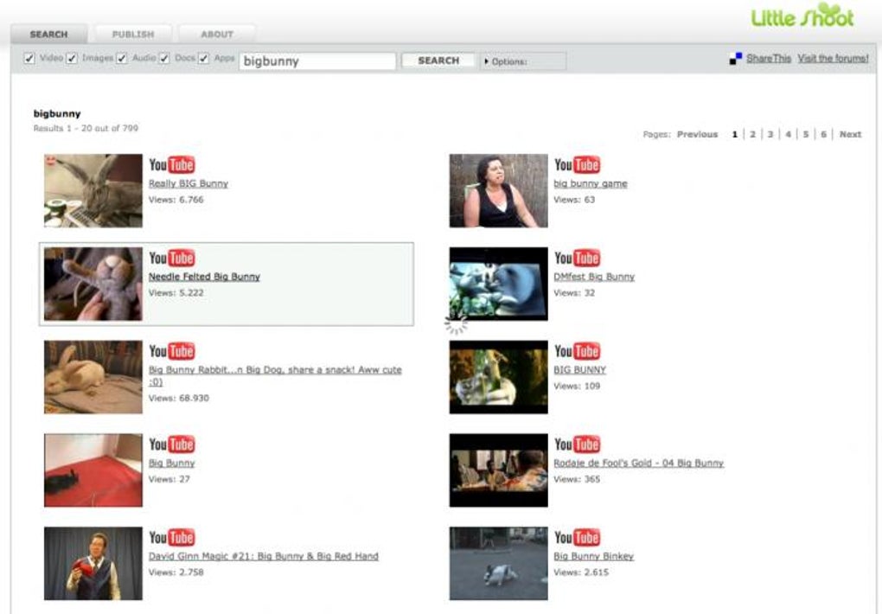Open the LittleShoot logo
The height and width of the screenshot is (614, 882).
pyautogui.click(x=802, y=16)
